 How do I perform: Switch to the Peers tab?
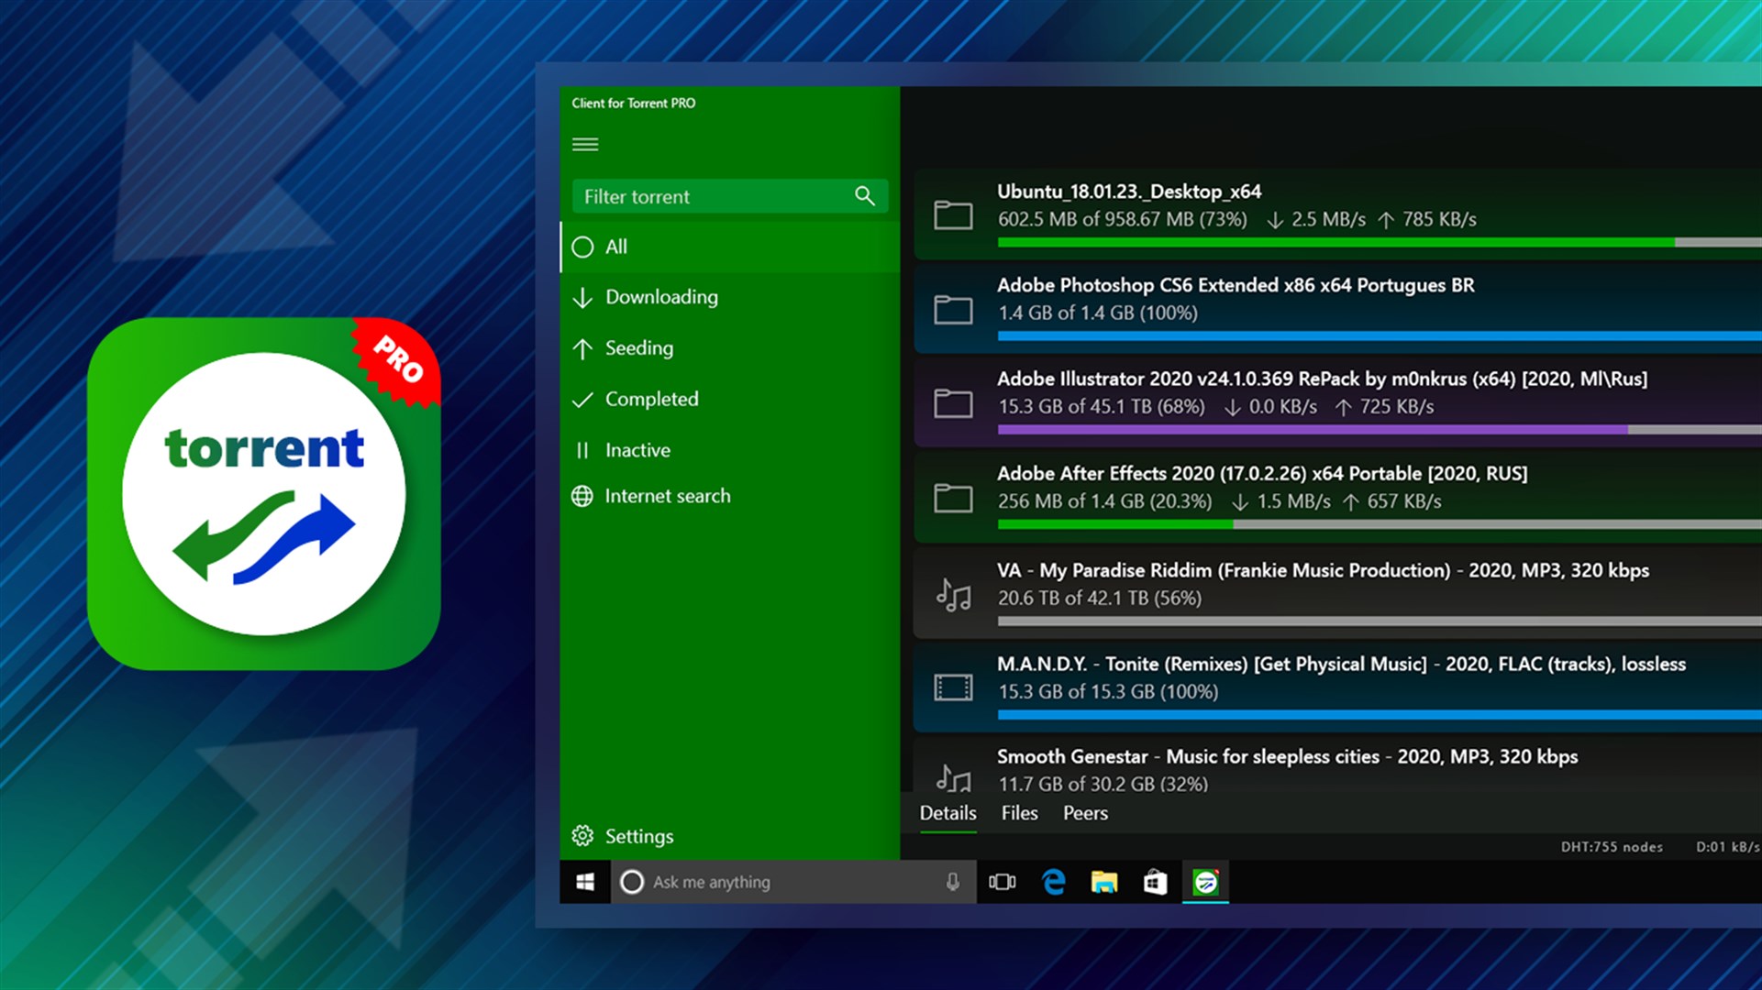click(1085, 813)
